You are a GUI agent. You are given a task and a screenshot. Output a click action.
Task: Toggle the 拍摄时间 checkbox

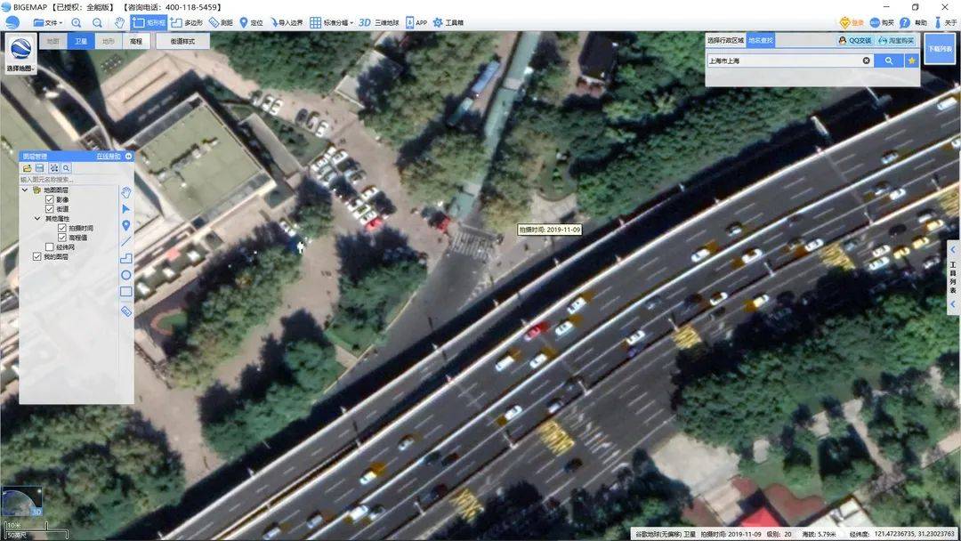62,228
